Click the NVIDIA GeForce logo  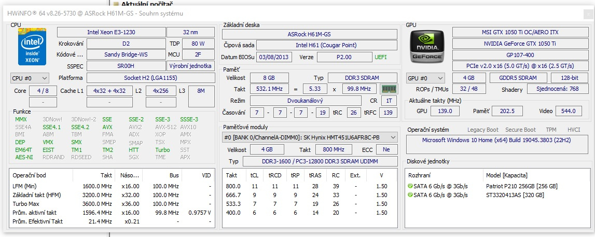(x=427, y=46)
